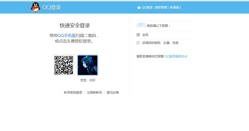The width and height of the screenshot is (249, 131).
Task: Click the blurred app name before 将获得以下权限
Action: pos(141,25)
